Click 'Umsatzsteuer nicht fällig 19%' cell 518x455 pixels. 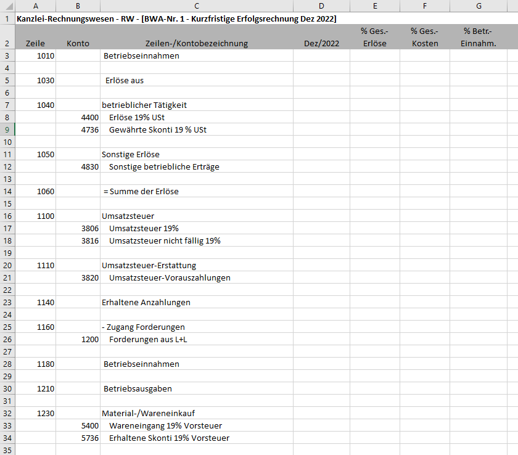(197, 240)
